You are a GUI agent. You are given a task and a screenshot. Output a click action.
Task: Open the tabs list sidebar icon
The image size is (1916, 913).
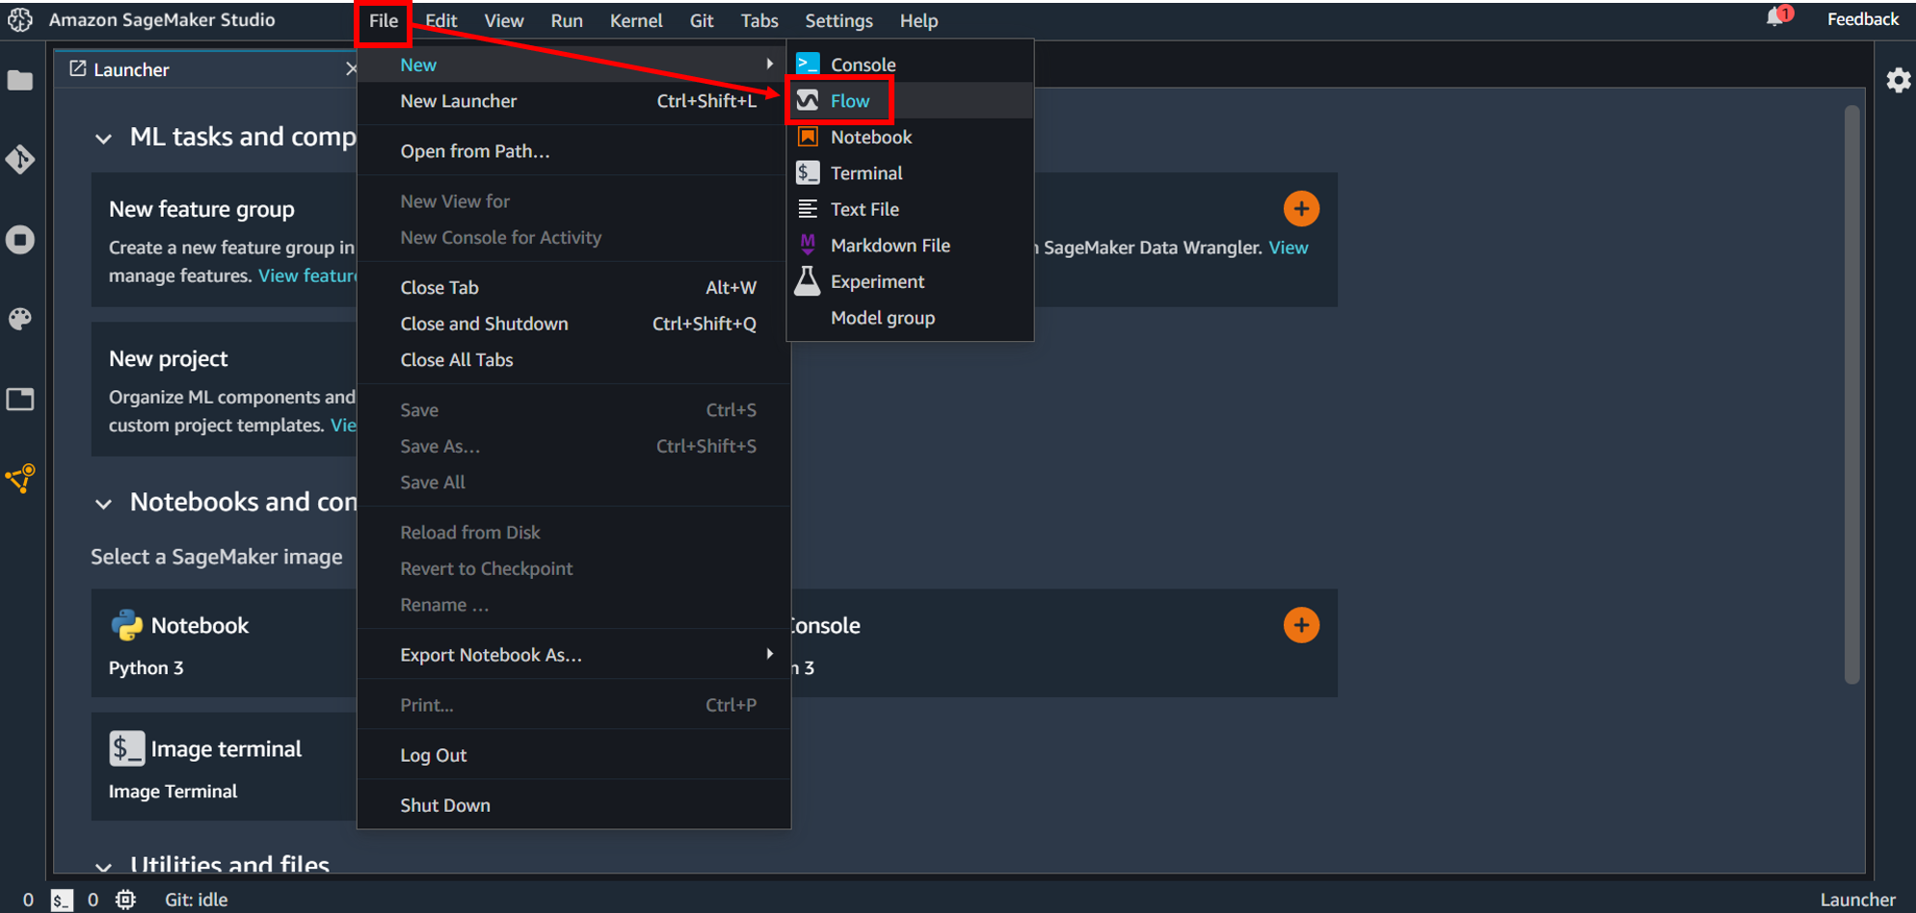click(x=20, y=399)
